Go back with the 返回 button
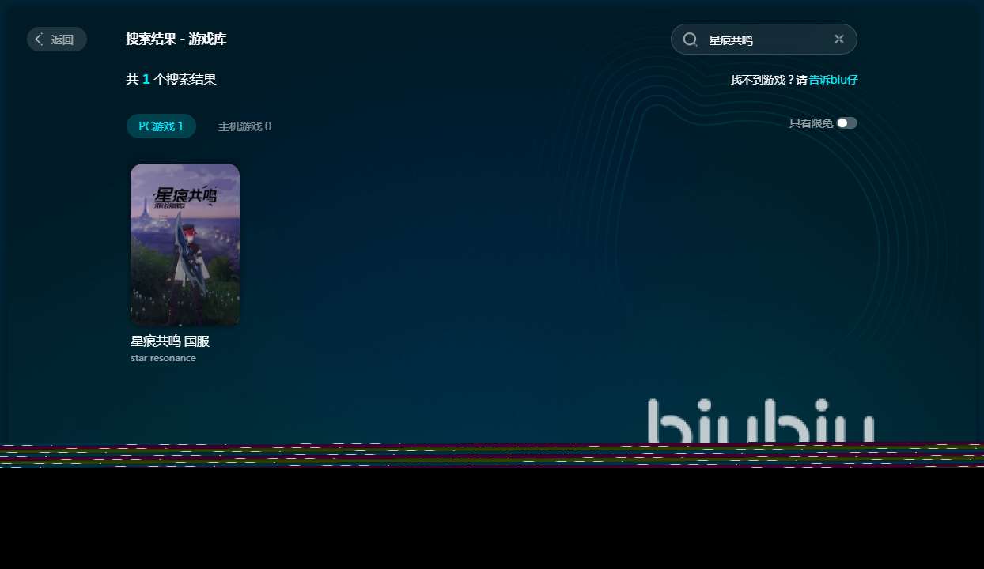The height and width of the screenshot is (569, 984). tap(57, 40)
